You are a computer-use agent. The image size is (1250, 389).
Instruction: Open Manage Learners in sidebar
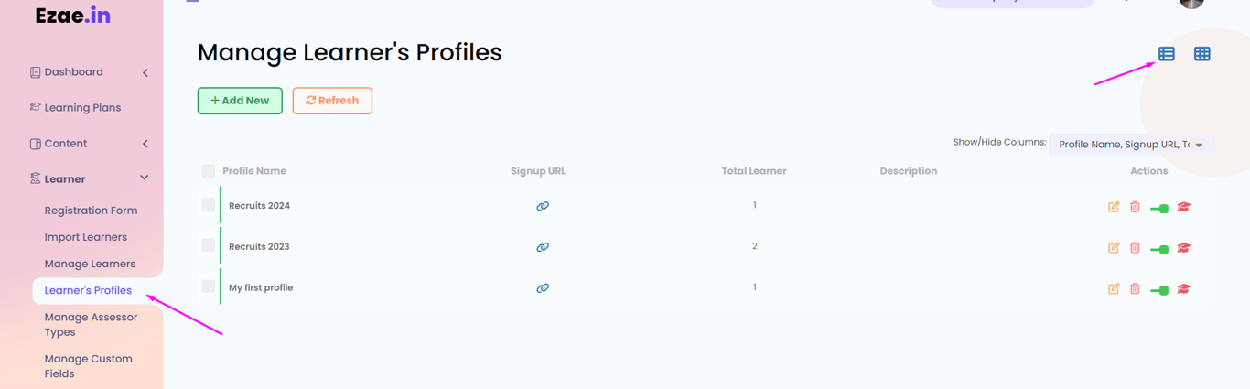(90, 264)
